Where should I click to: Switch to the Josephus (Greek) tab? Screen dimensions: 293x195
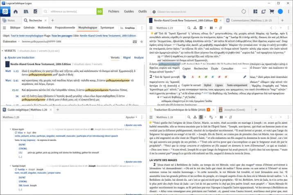click(x=234, y=110)
